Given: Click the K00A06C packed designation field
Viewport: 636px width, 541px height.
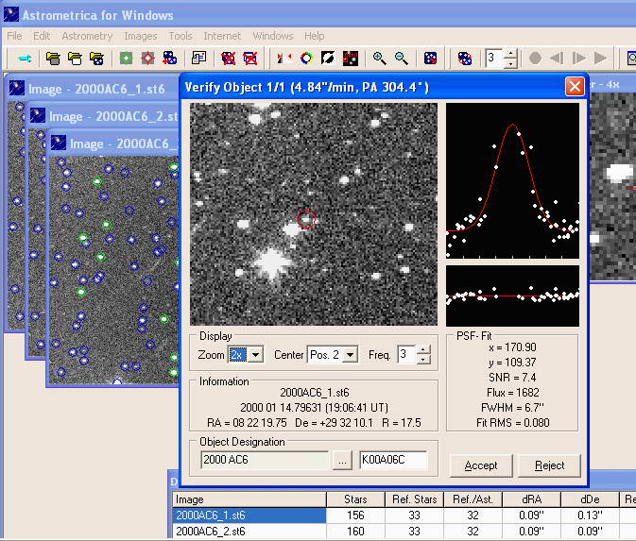Looking at the screenshot, I should point(393,460).
